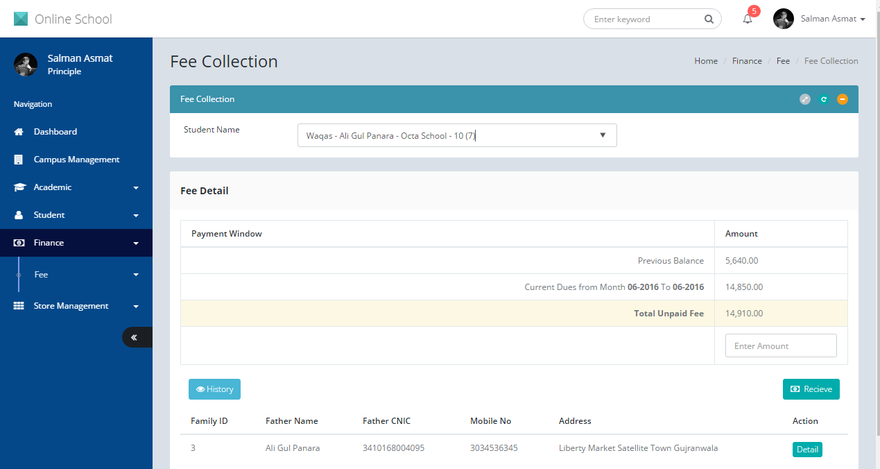Go to Finance in the breadcrumb

pyautogui.click(x=747, y=61)
